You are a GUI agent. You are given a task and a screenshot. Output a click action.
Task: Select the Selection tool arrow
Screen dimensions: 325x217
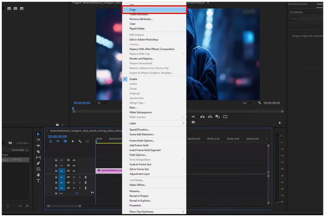click(38, 134)
